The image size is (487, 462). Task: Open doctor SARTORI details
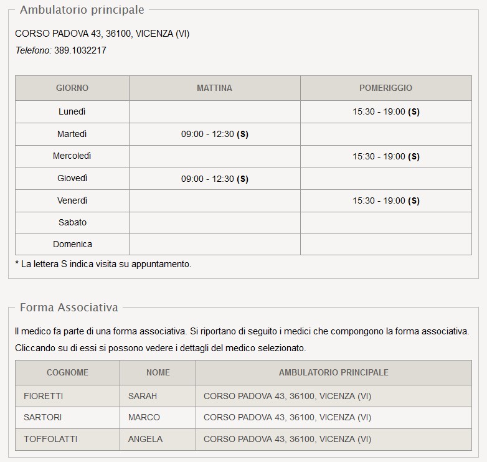(43, 417)
